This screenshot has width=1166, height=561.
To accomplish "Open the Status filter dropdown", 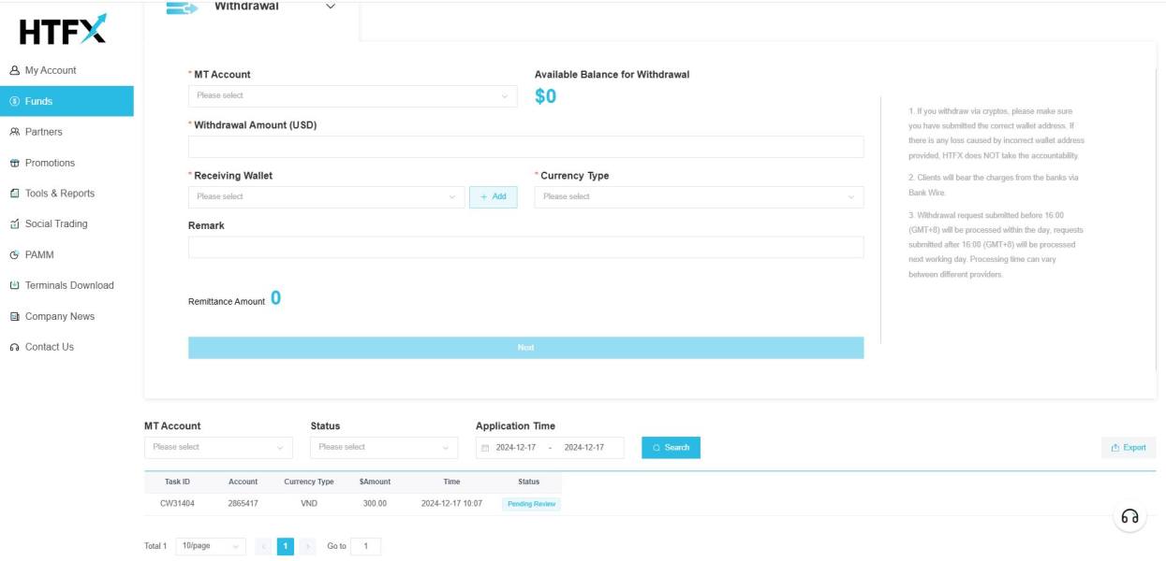I will [x=384, y=447].
